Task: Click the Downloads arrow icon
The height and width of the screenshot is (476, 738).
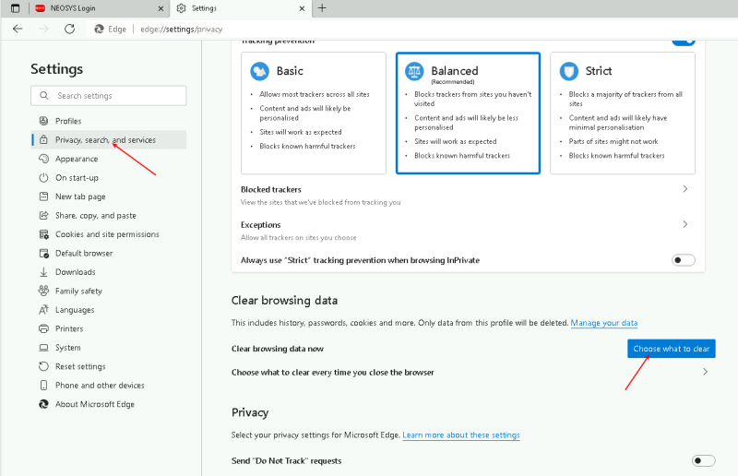Action: (43, 272)
